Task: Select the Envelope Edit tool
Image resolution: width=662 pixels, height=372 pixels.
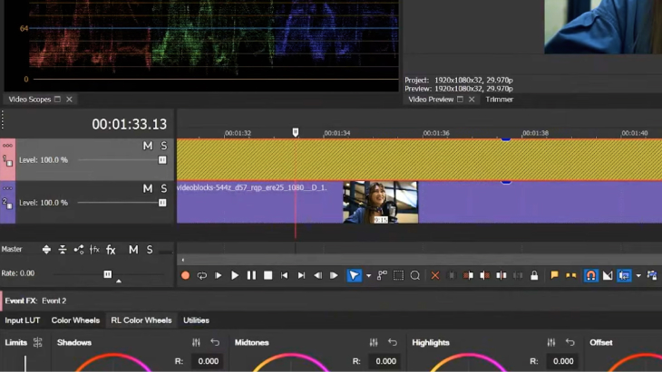Action: click(x=382, y=275)
